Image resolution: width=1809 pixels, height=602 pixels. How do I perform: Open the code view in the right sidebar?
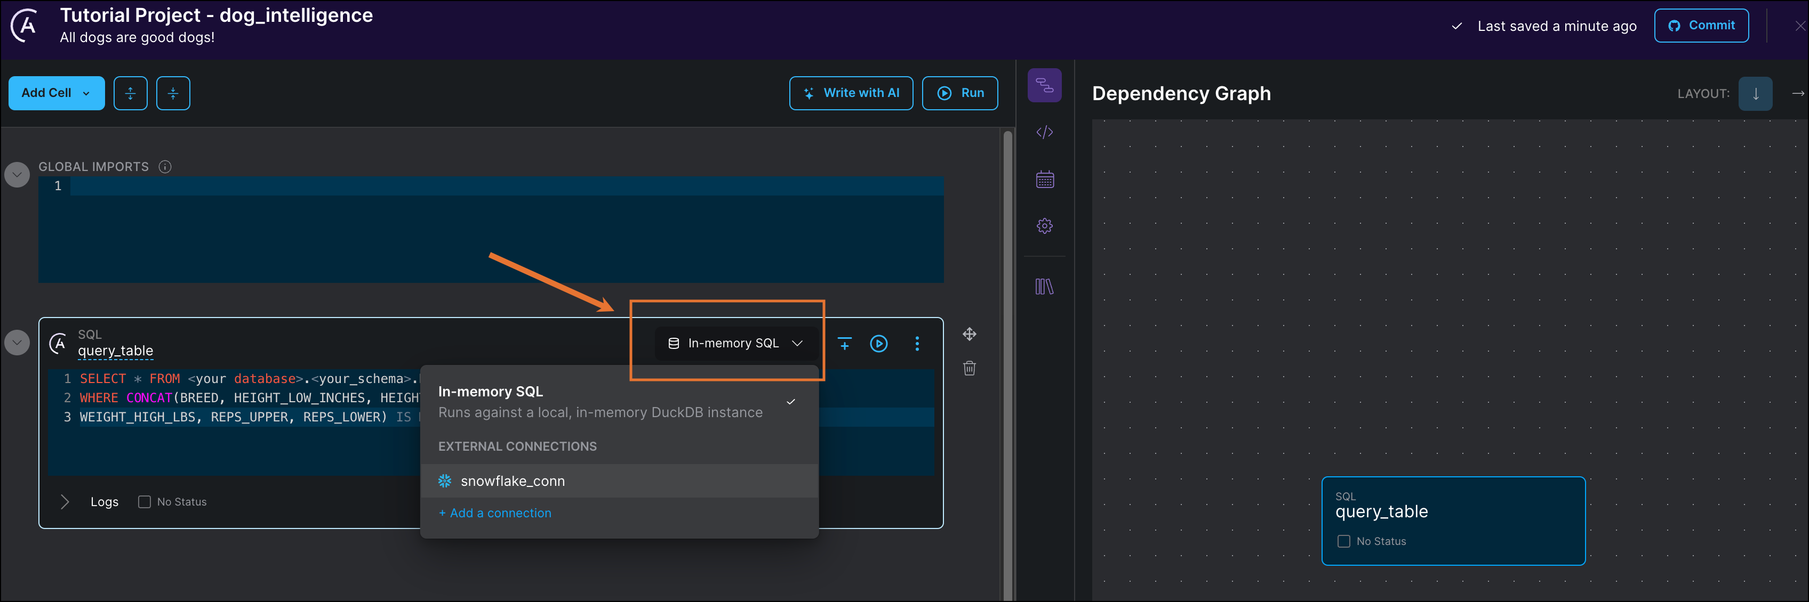[1044, 132]
